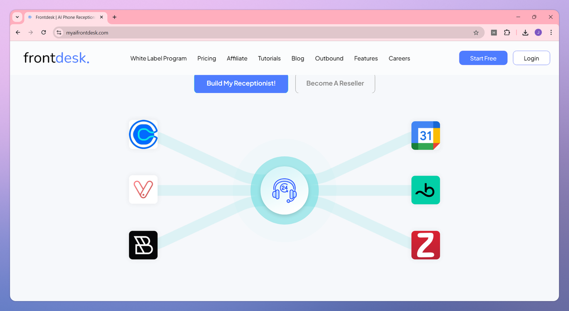Screen dimensions: 569x311
Task: Click the frontdesk logo
Action: click(x=56, y=57)
